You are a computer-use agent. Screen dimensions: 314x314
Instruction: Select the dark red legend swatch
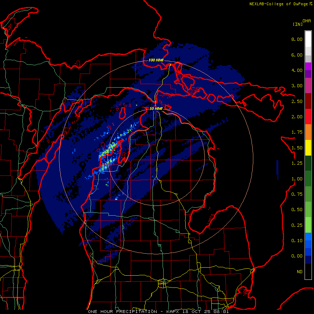point(308,101)
